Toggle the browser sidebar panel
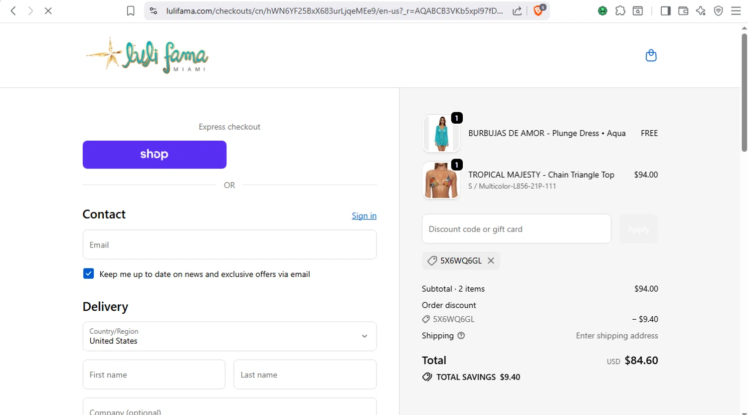This screenshot has width=748, height=415. (x=665, y=11)
